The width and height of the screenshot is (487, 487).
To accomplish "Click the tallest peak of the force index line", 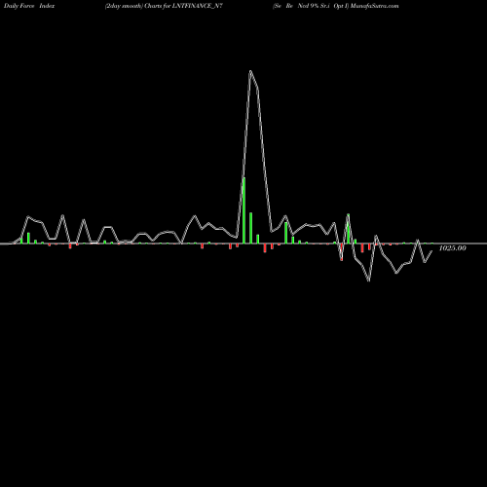I will coord(250,71).
